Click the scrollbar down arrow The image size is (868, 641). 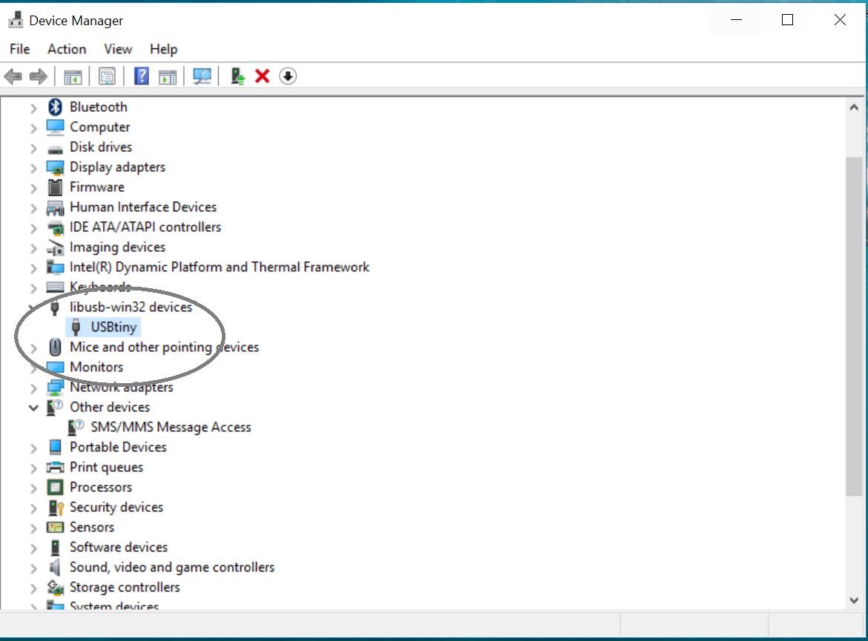[x=854, y=601]
